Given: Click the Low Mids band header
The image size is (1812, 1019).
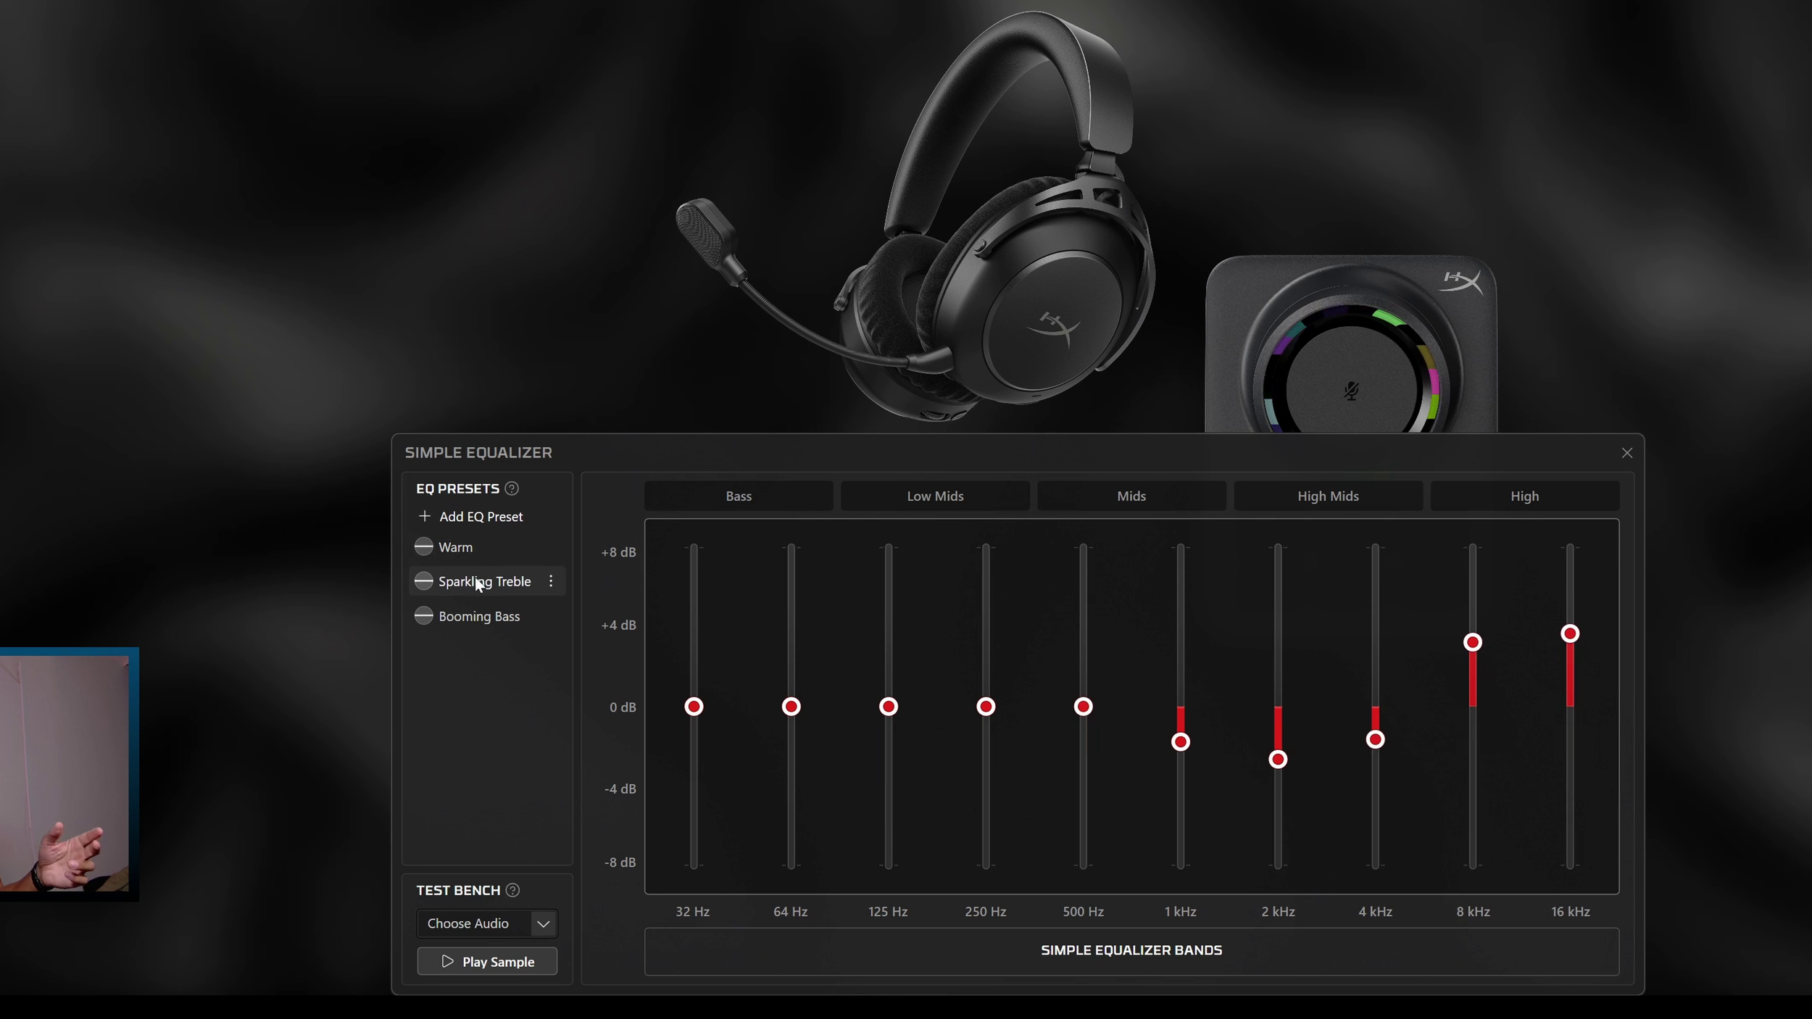Looking at the screenshot, I should coord(935,496).
